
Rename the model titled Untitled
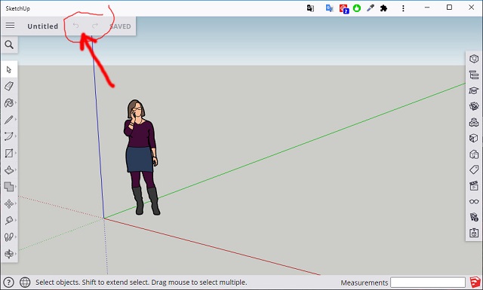coord(43,26)
